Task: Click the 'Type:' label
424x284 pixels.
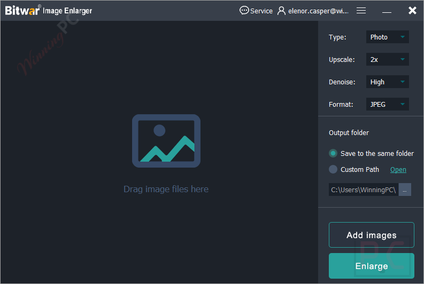Action: 337,37
